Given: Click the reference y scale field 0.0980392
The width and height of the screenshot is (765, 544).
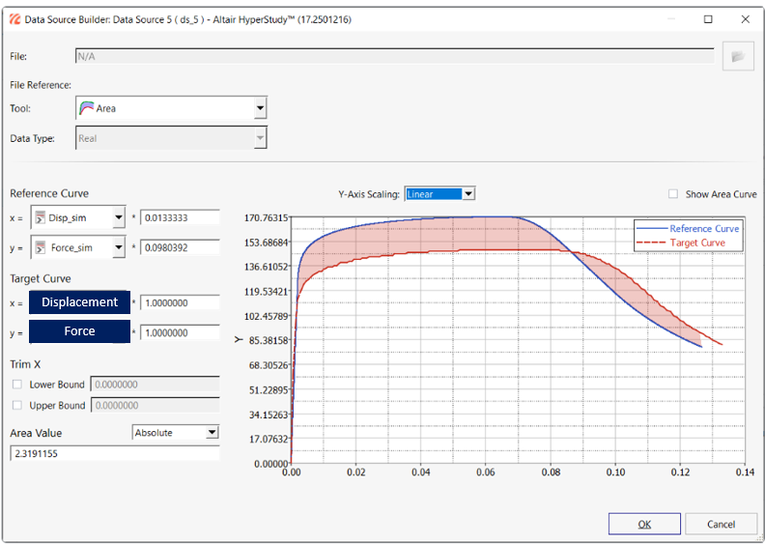Looking at the screenshot, I should click(180, 247).
